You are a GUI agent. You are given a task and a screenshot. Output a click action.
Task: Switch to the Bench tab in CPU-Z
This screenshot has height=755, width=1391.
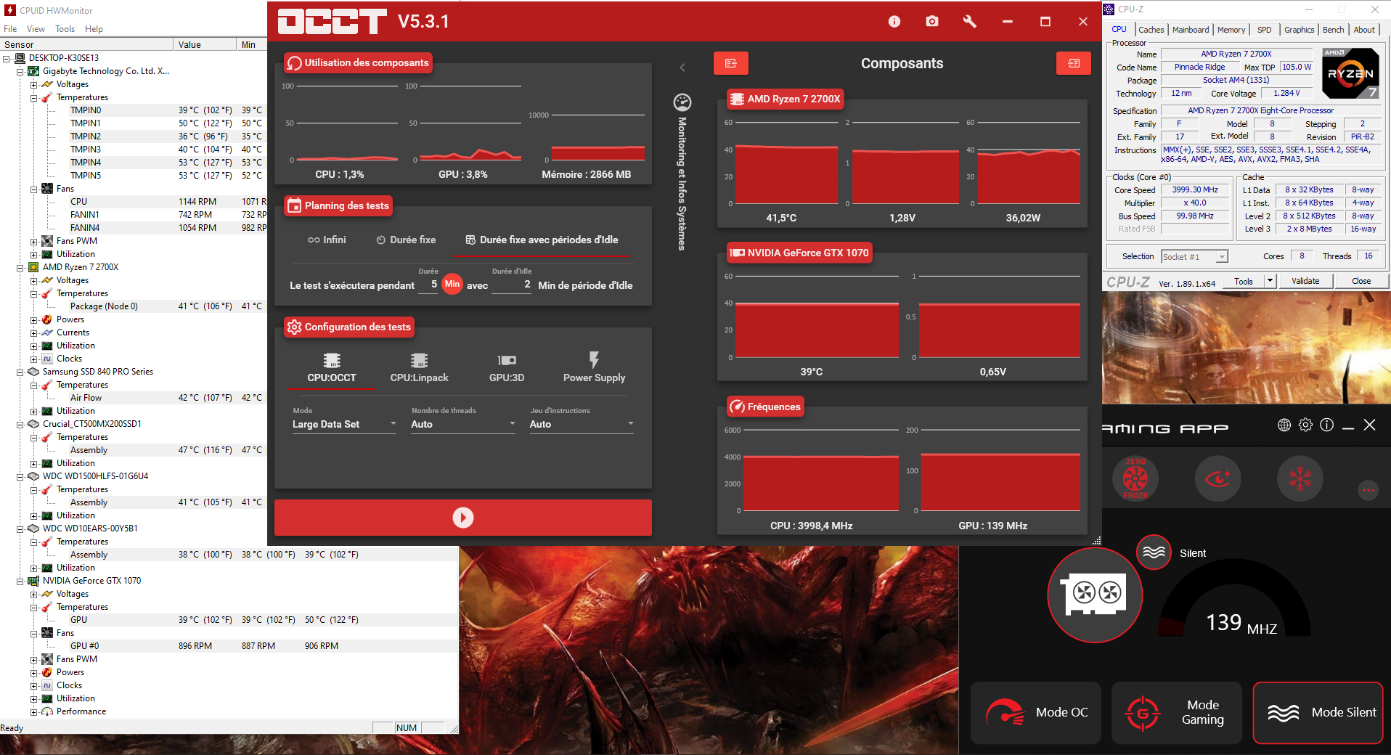pyautogui.click(x=1333, y=30)
